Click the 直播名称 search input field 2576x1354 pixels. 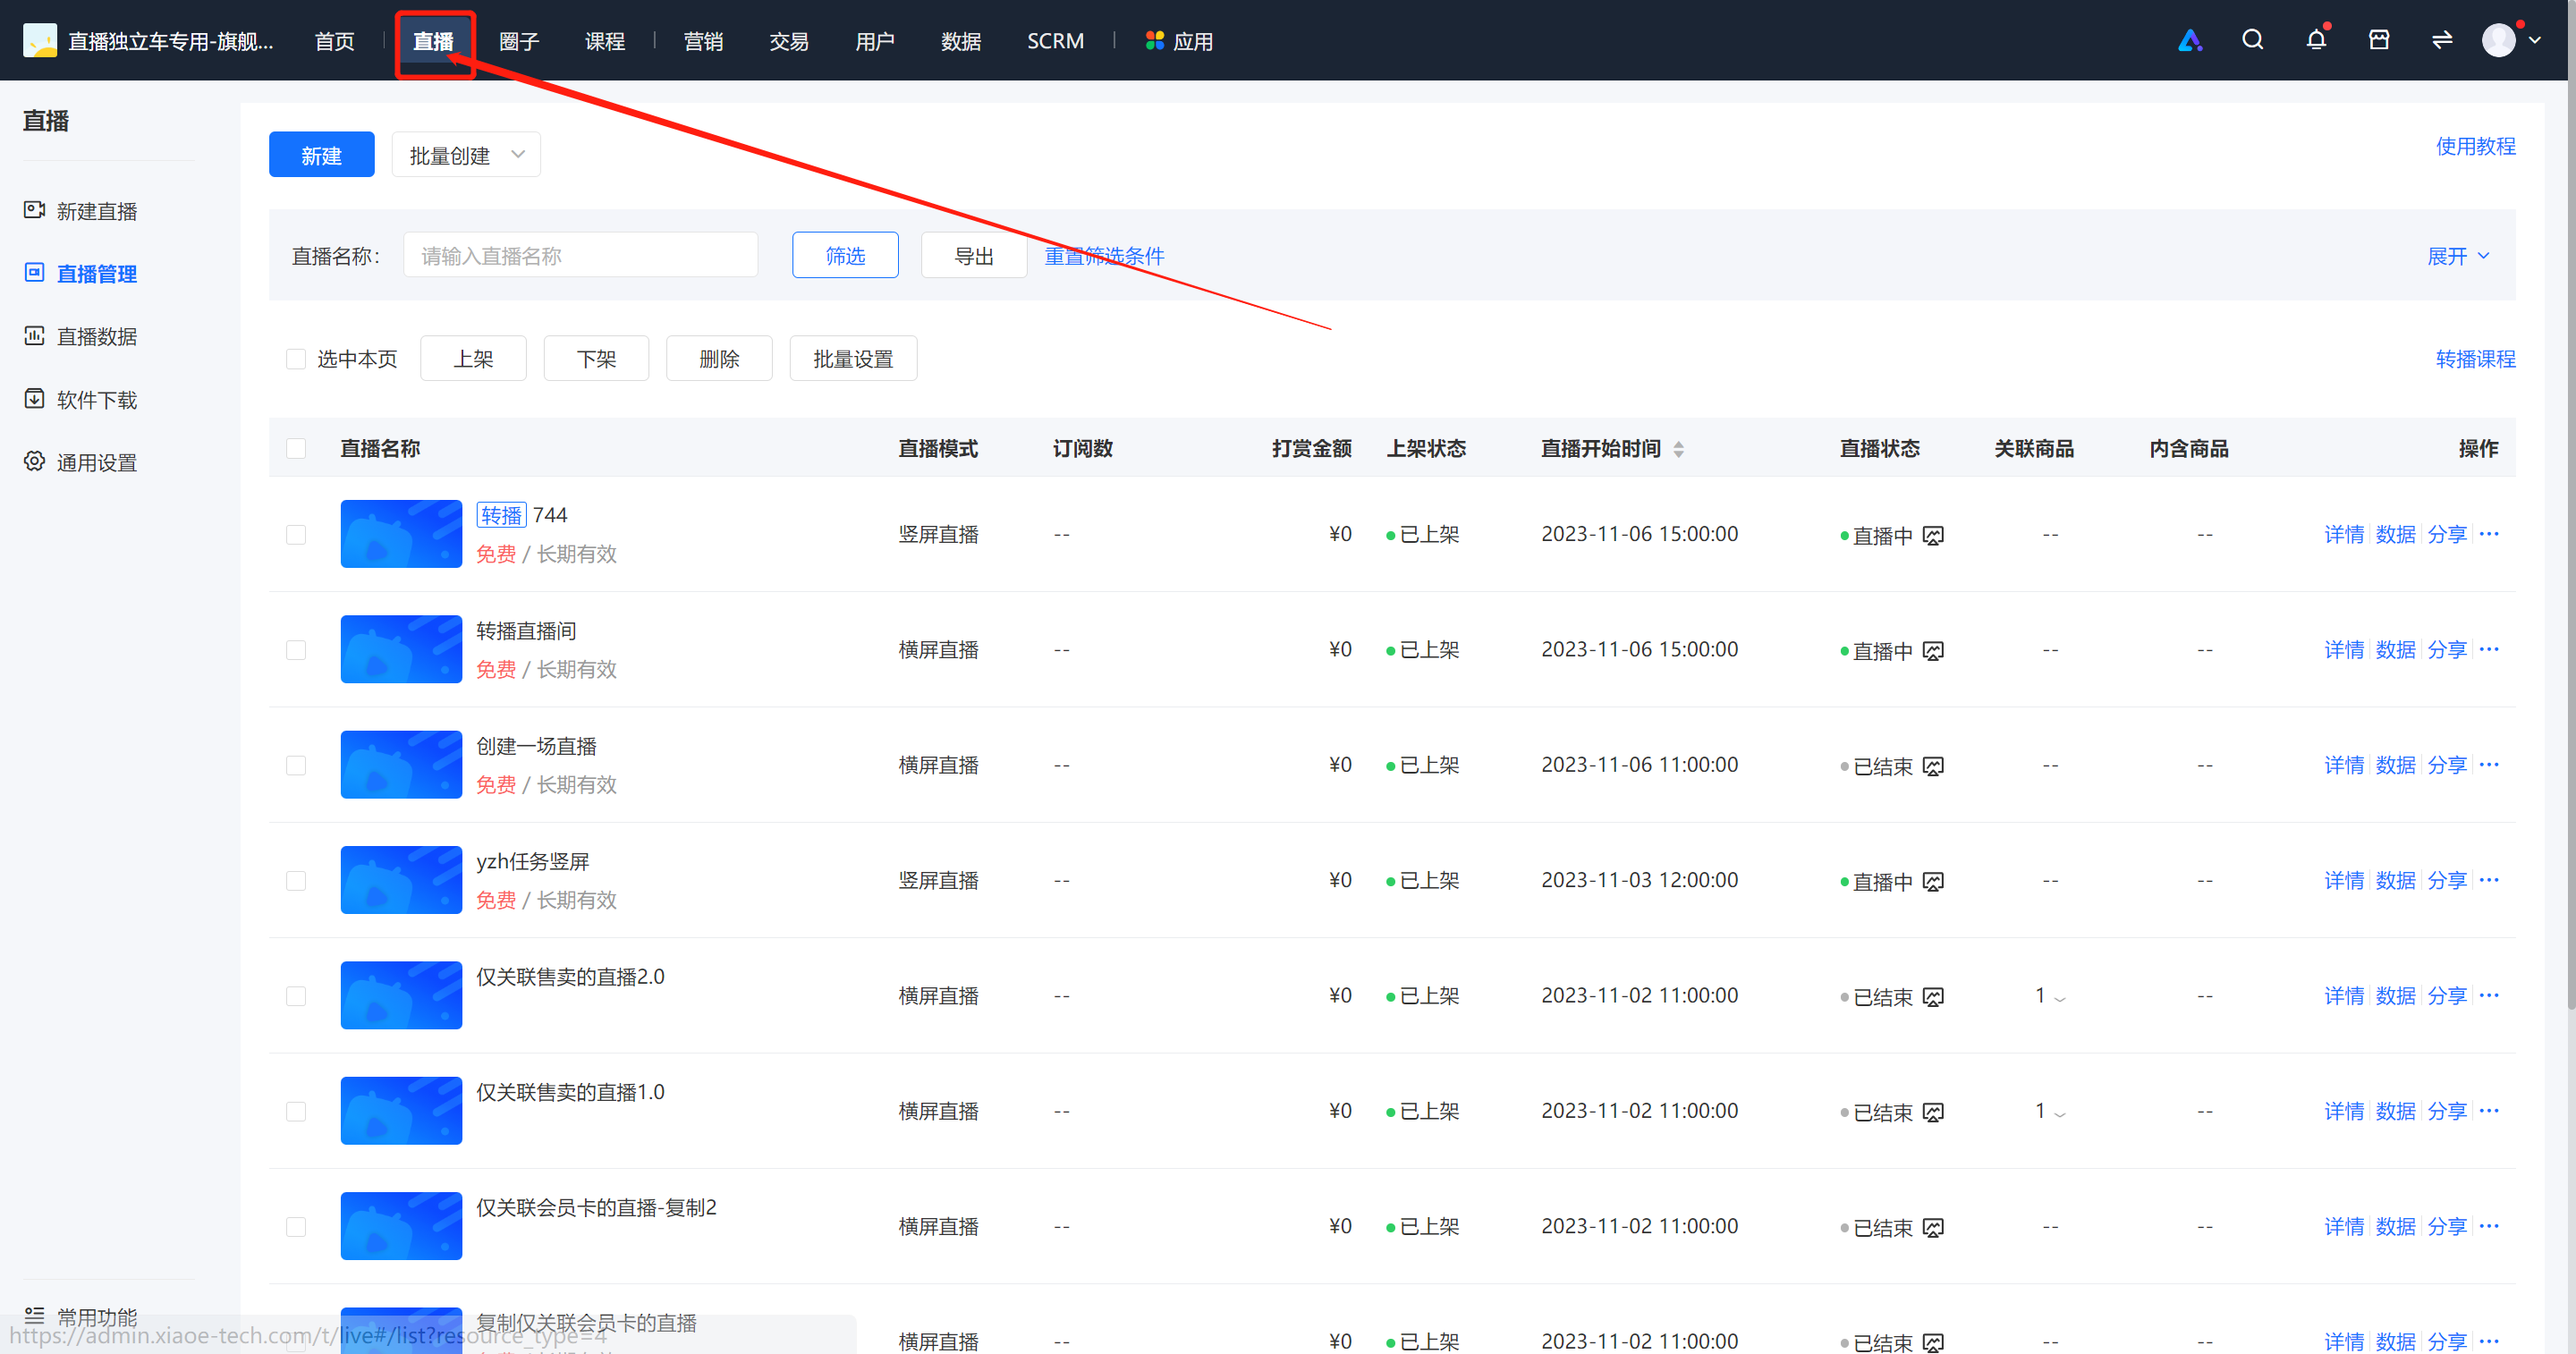click(580, 255)
